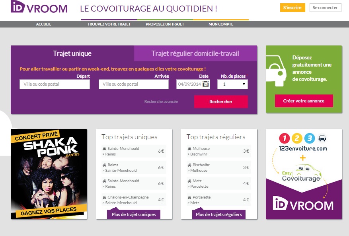Click the 4 € price in the Porcelette > Metz row
Screen dimensions: 349x236
246,200
